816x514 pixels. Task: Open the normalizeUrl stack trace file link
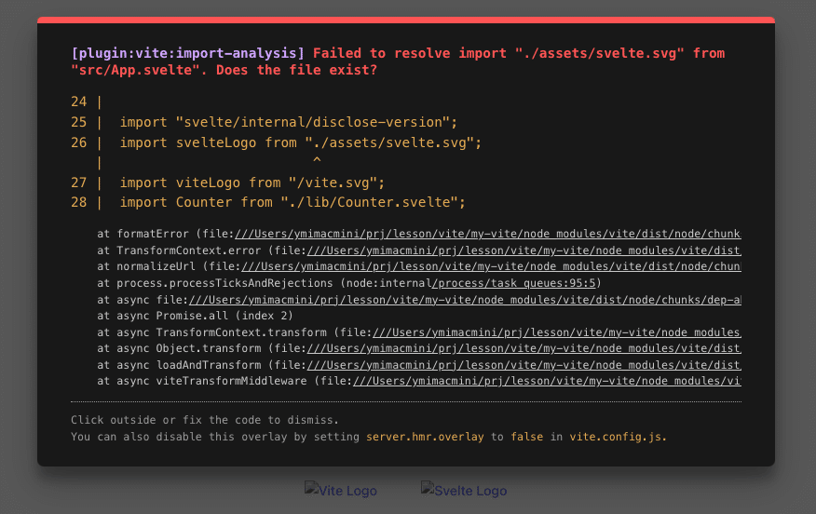click(x=491, y=266)
